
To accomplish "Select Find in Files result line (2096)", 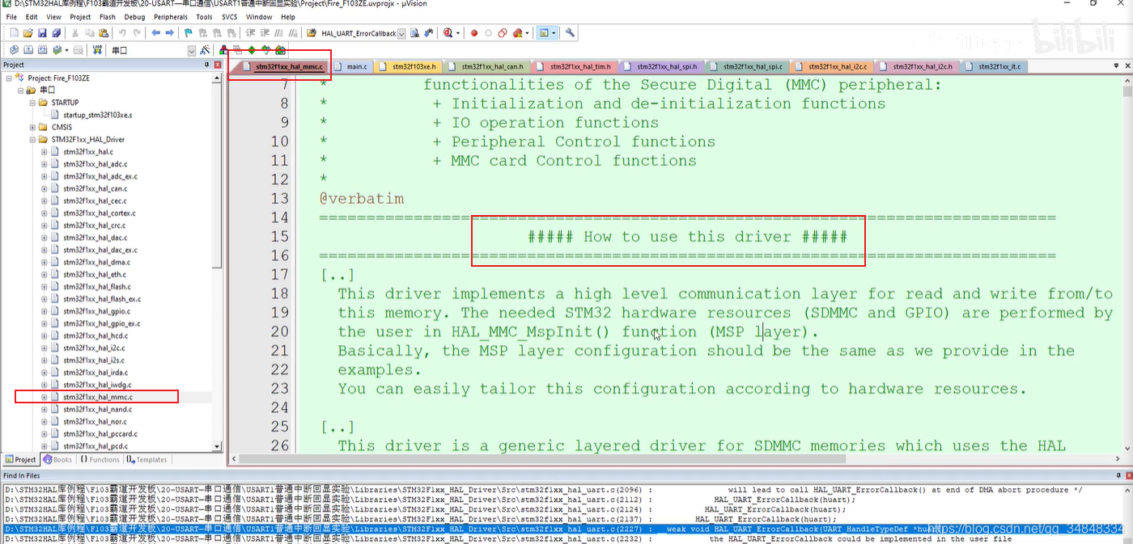I will point(563,490).
